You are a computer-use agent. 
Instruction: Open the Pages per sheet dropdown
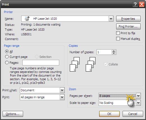tap(138, 96)
